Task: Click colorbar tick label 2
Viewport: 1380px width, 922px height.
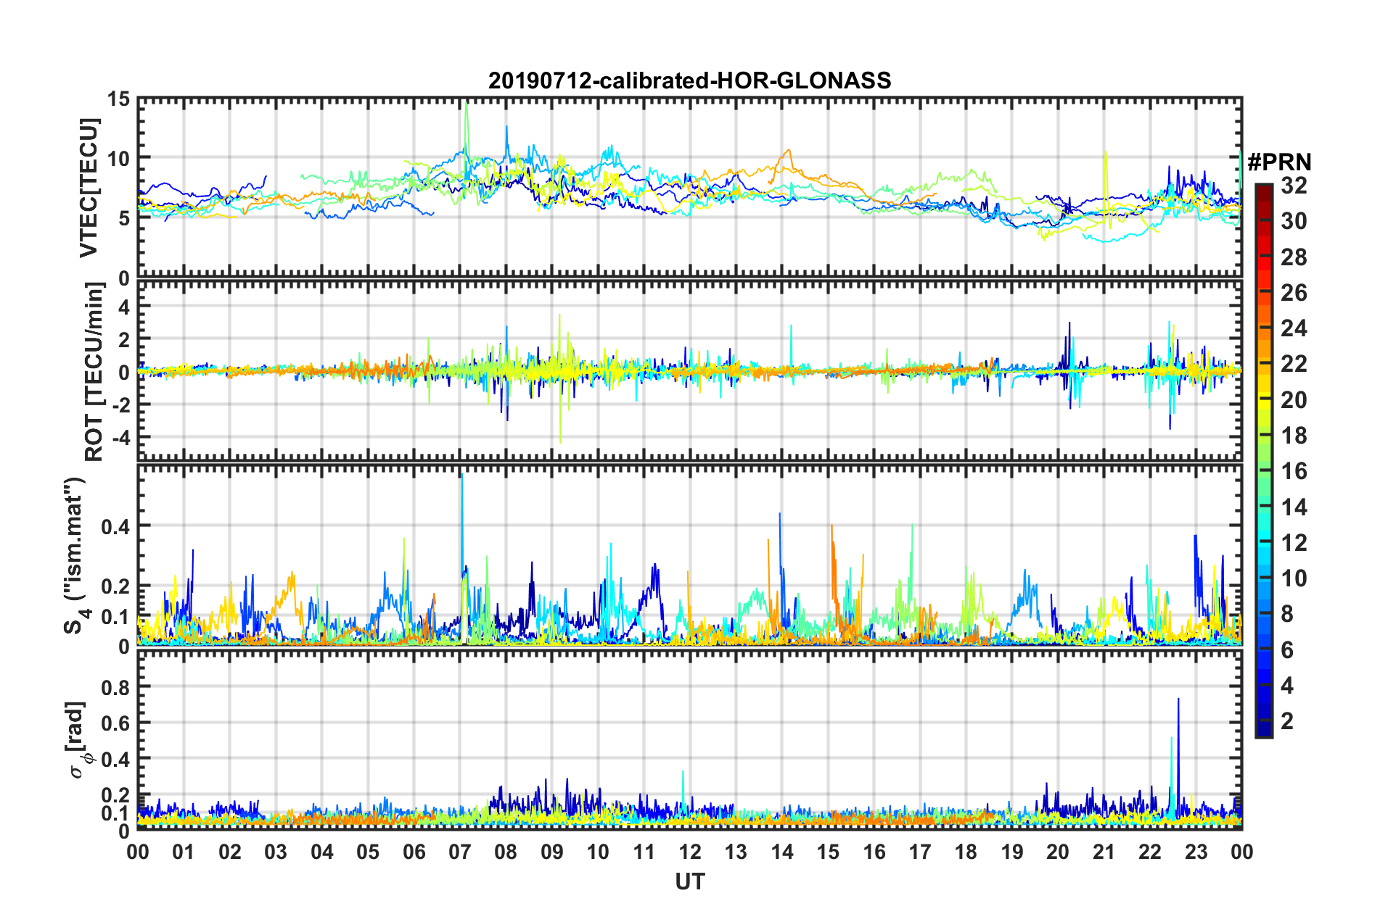Action: 1287,721
